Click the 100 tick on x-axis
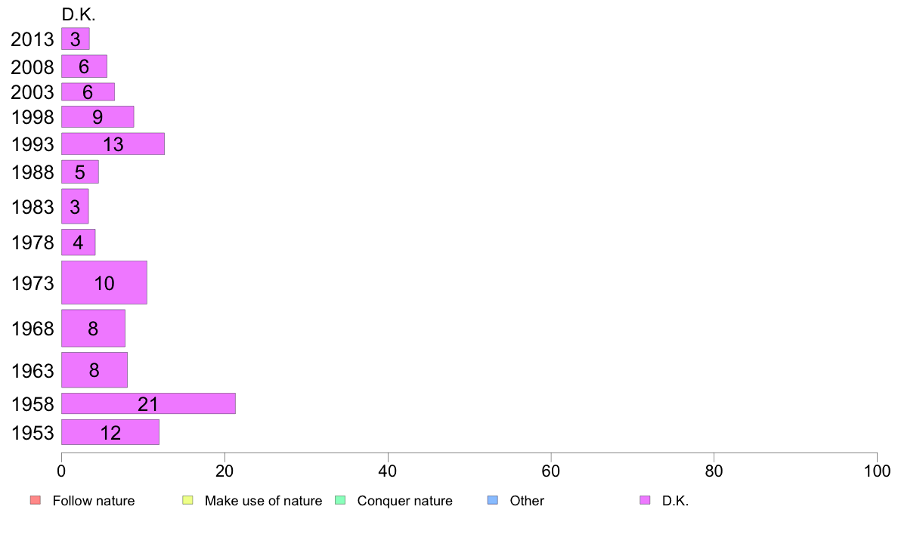Screen dimensions: 898x556 pos(877,471)
